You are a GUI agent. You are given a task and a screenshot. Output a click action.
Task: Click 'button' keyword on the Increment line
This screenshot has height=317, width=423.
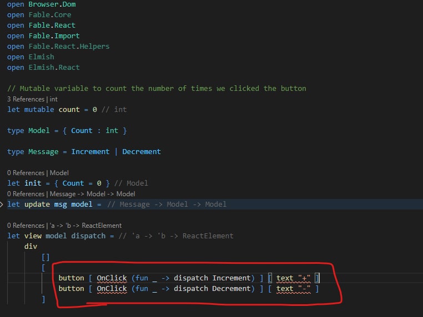click(x=71, y=278)
